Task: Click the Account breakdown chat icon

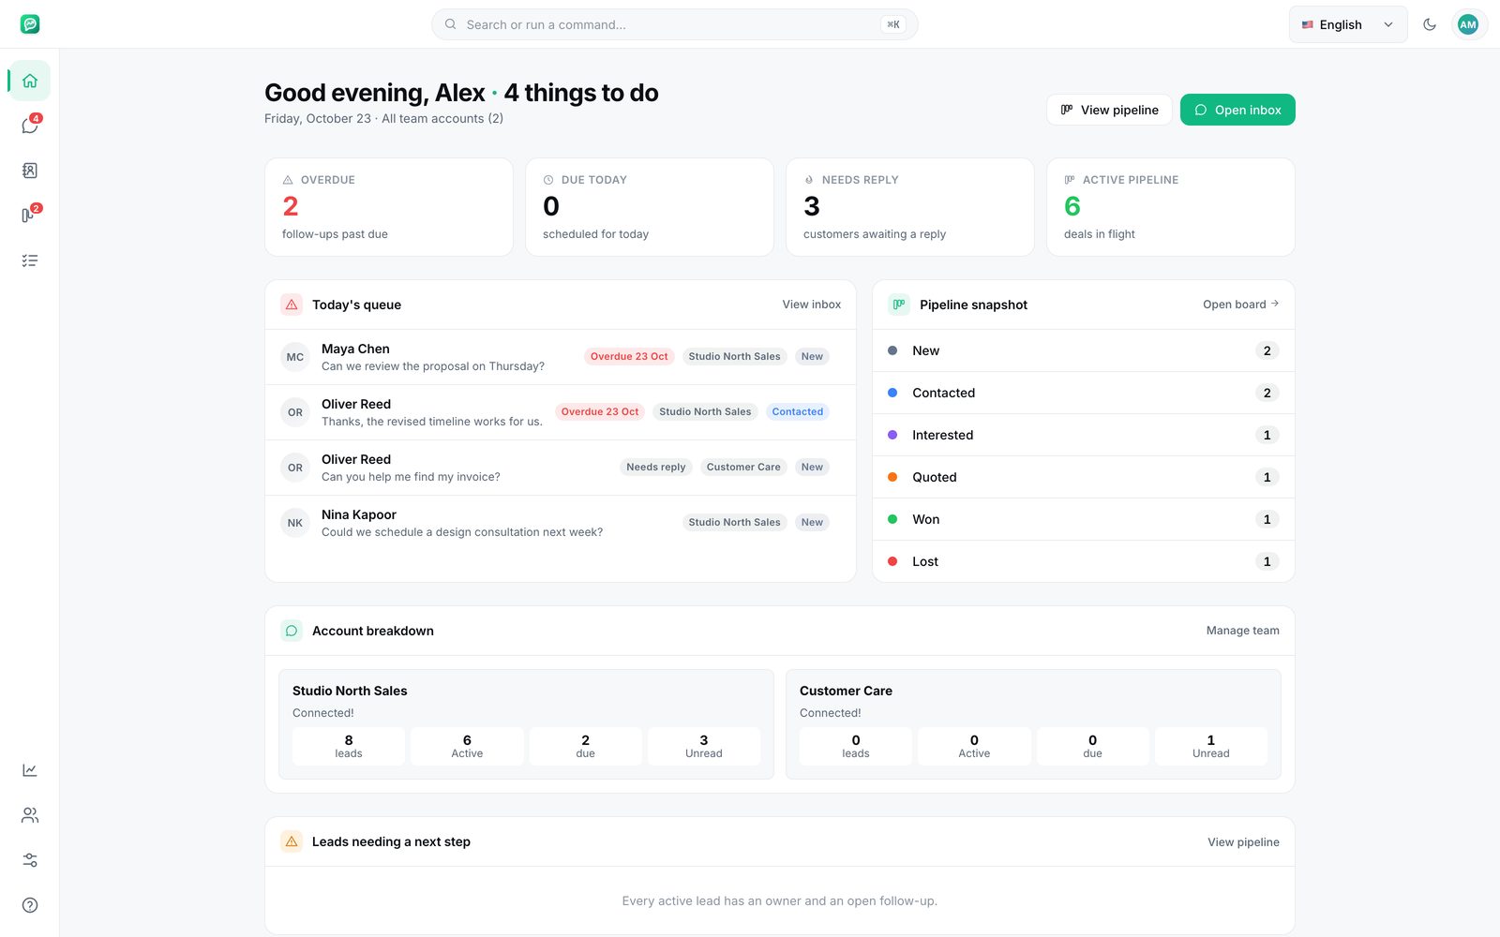Action: pyautogui.click(x=292, y=631)
